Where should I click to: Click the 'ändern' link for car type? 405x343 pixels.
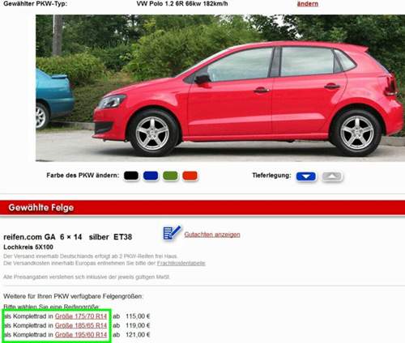(x=308, y=4)
